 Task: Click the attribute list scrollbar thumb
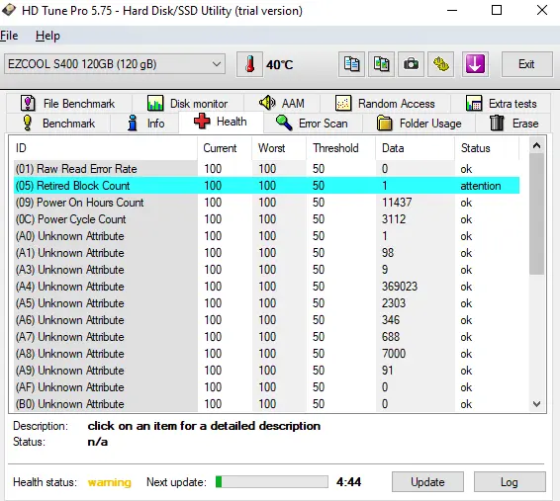click(536, 214)
